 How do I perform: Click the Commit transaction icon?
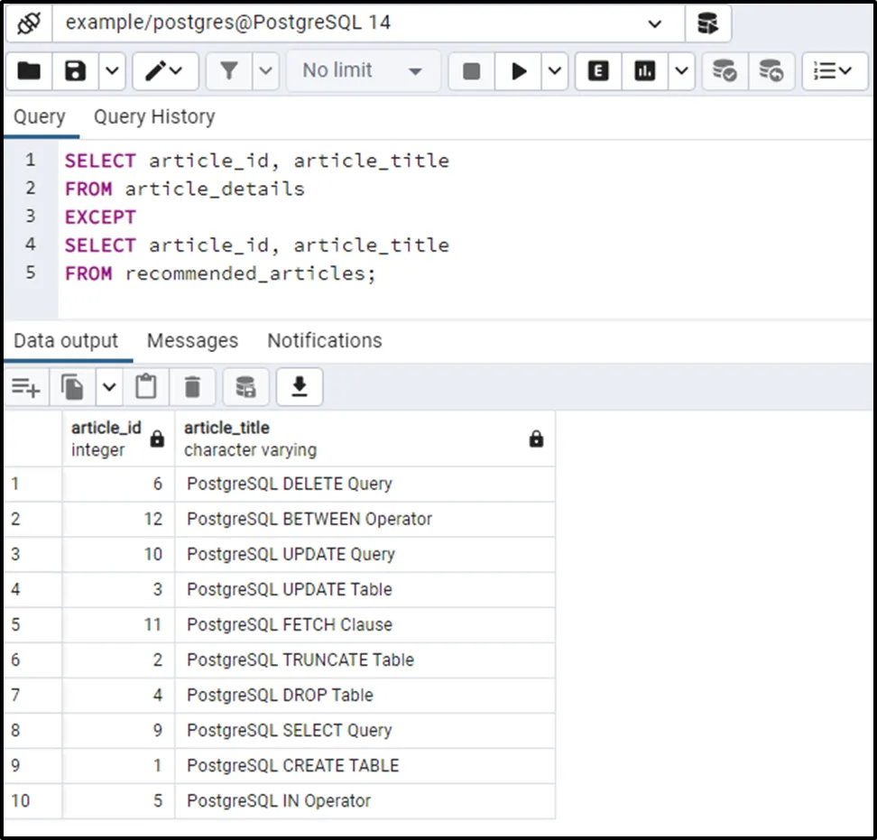725,70
